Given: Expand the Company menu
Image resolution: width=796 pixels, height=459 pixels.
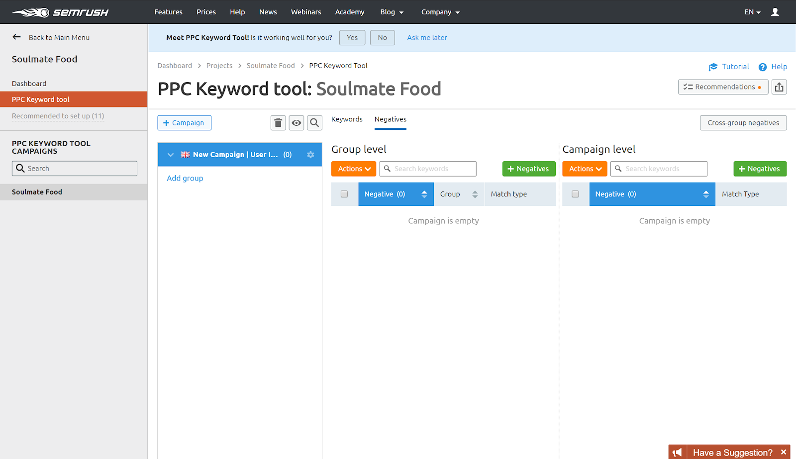Looking at the screenshot, I should pyautogui.click(x=441, y=12).
